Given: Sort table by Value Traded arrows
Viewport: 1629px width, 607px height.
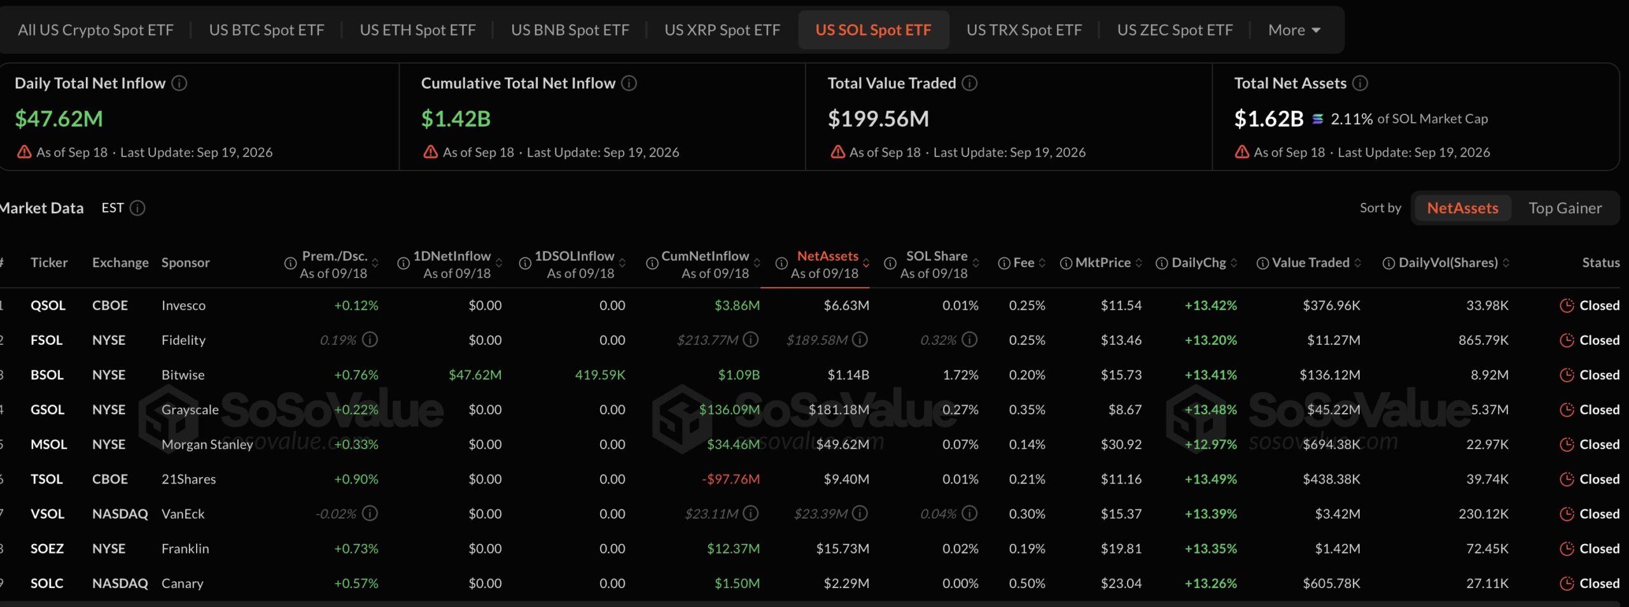Looking at the screenshot, I should [x=1358, y=263].
